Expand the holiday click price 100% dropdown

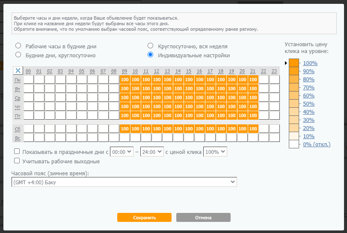pos(215,152)
